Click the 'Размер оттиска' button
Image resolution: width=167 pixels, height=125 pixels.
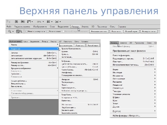click(x=149, y=32)
